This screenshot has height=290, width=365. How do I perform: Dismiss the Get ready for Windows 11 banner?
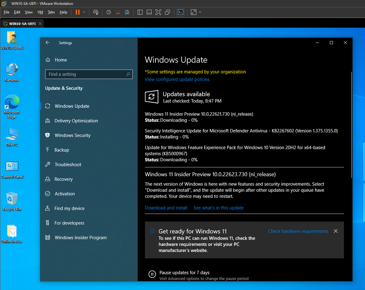(336, 231)
